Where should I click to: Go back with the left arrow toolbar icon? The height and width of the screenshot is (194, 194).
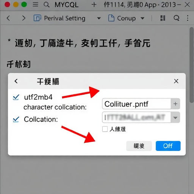coord(8,18)
